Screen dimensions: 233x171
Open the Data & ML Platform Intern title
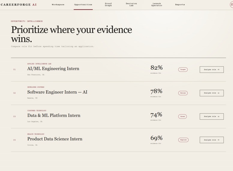(x=54, y=115)
